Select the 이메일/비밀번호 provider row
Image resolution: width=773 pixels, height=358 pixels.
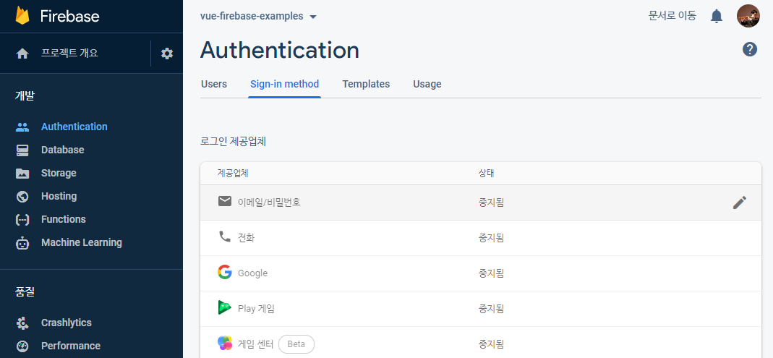(481, 203)
